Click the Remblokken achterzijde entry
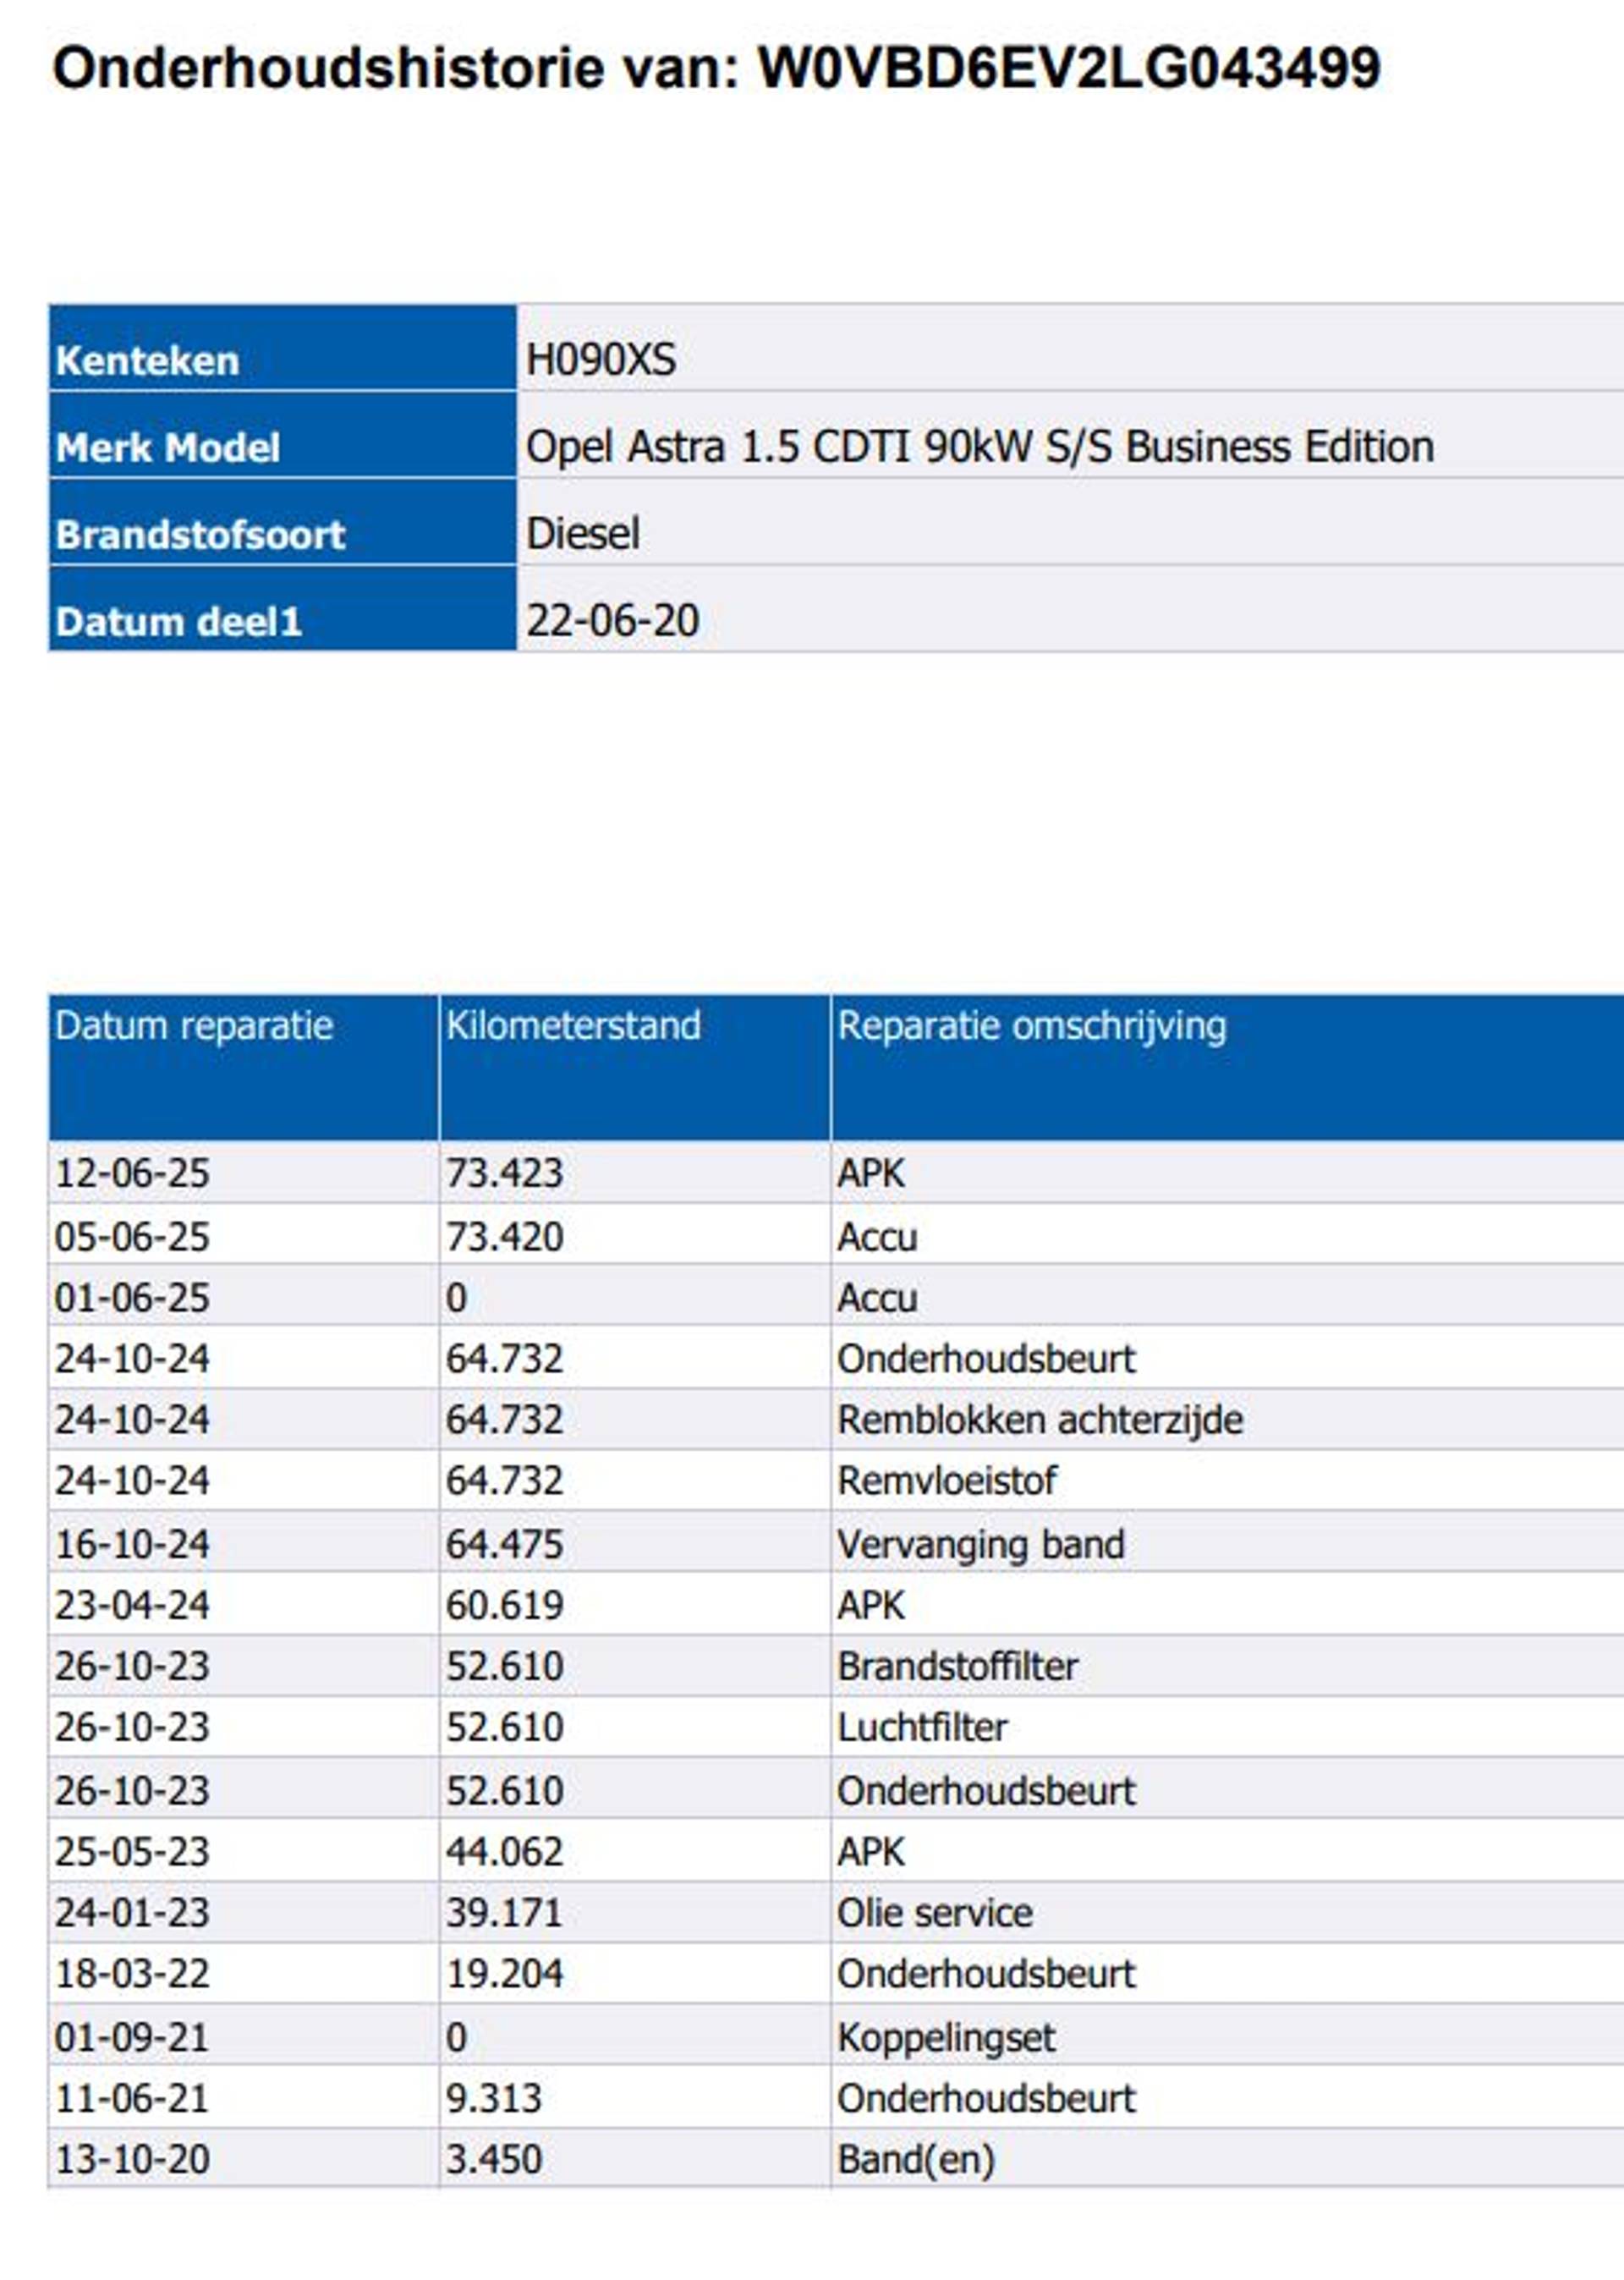The height and width of the screenshot is (2280, 1624). (1040, 1420)
